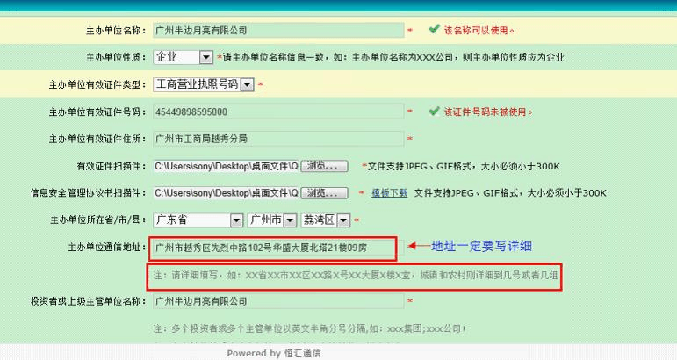Click the 主办单位名称 input field
Viewport: 677px width, 360px height.
point(277,30)
